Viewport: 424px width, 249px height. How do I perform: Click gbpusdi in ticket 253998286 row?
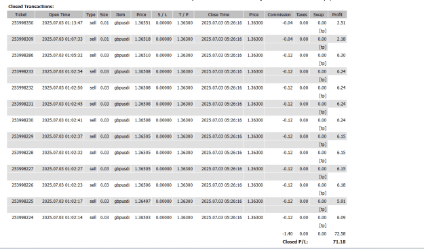click(x=121, y=56)
